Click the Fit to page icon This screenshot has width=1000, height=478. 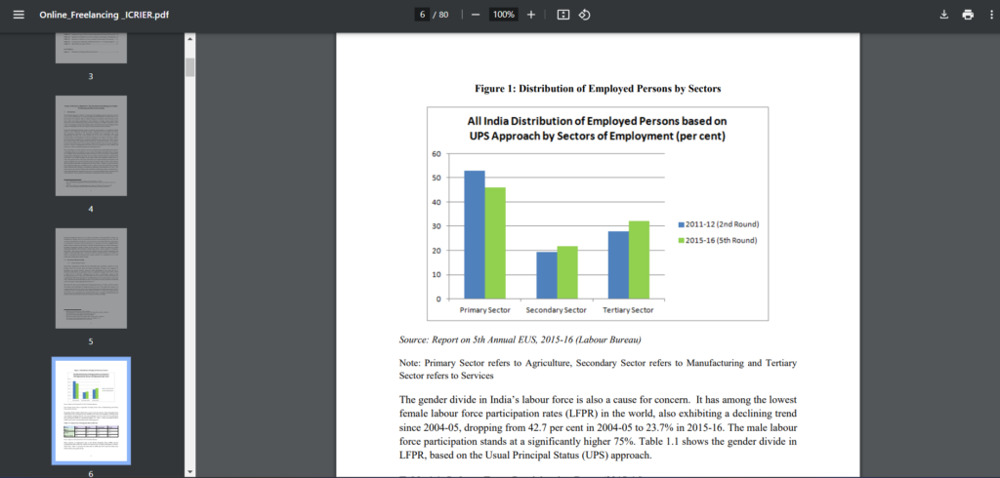[562, 15]
